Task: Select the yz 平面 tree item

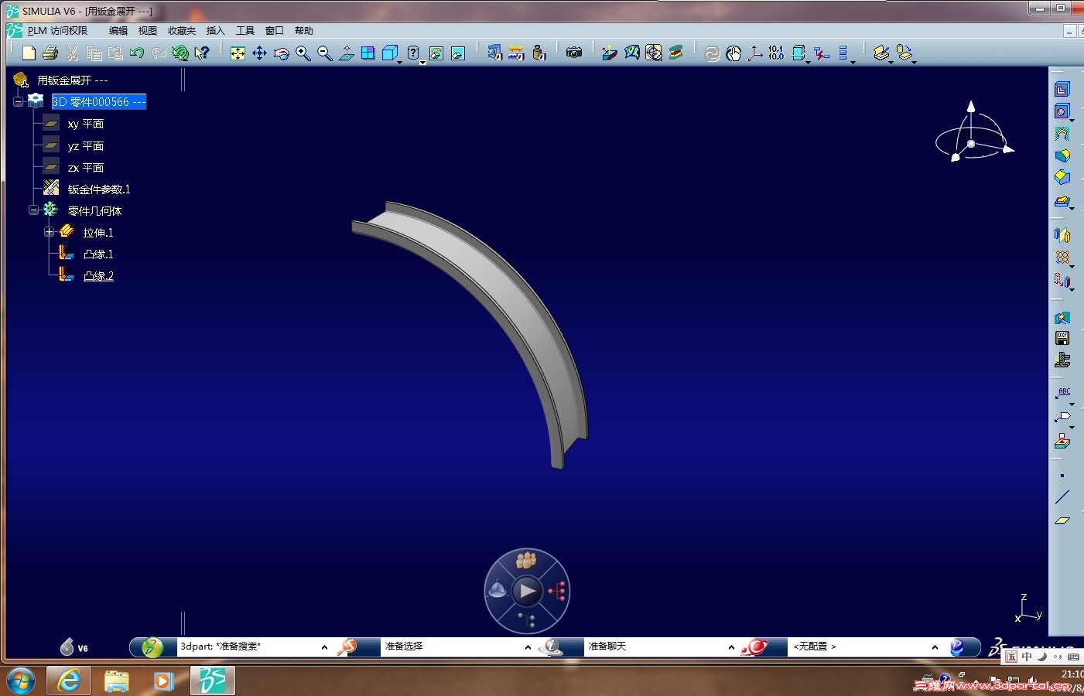Action: click(86, 146)
